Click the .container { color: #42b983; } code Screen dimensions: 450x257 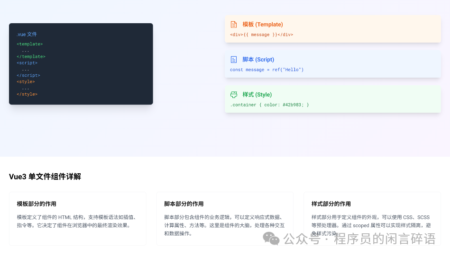point(269,105)
